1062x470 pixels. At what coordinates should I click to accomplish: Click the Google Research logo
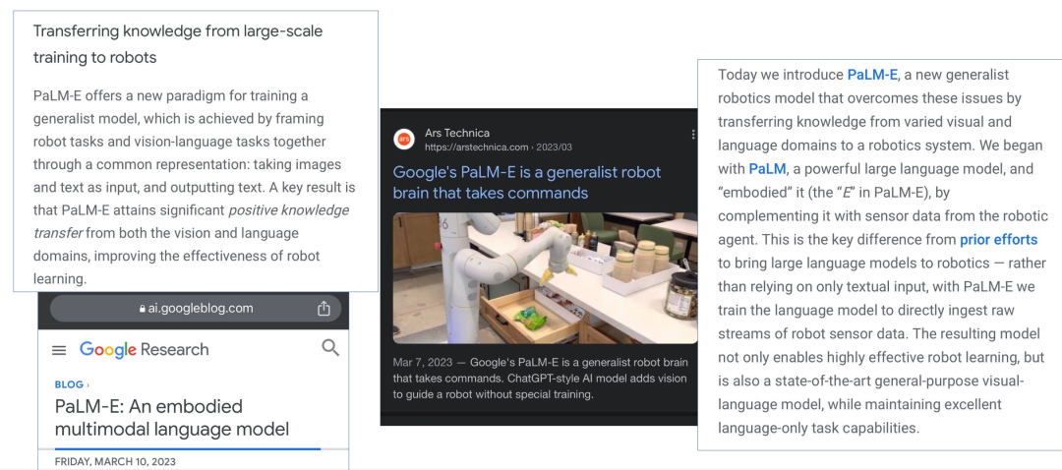point(145,349)
